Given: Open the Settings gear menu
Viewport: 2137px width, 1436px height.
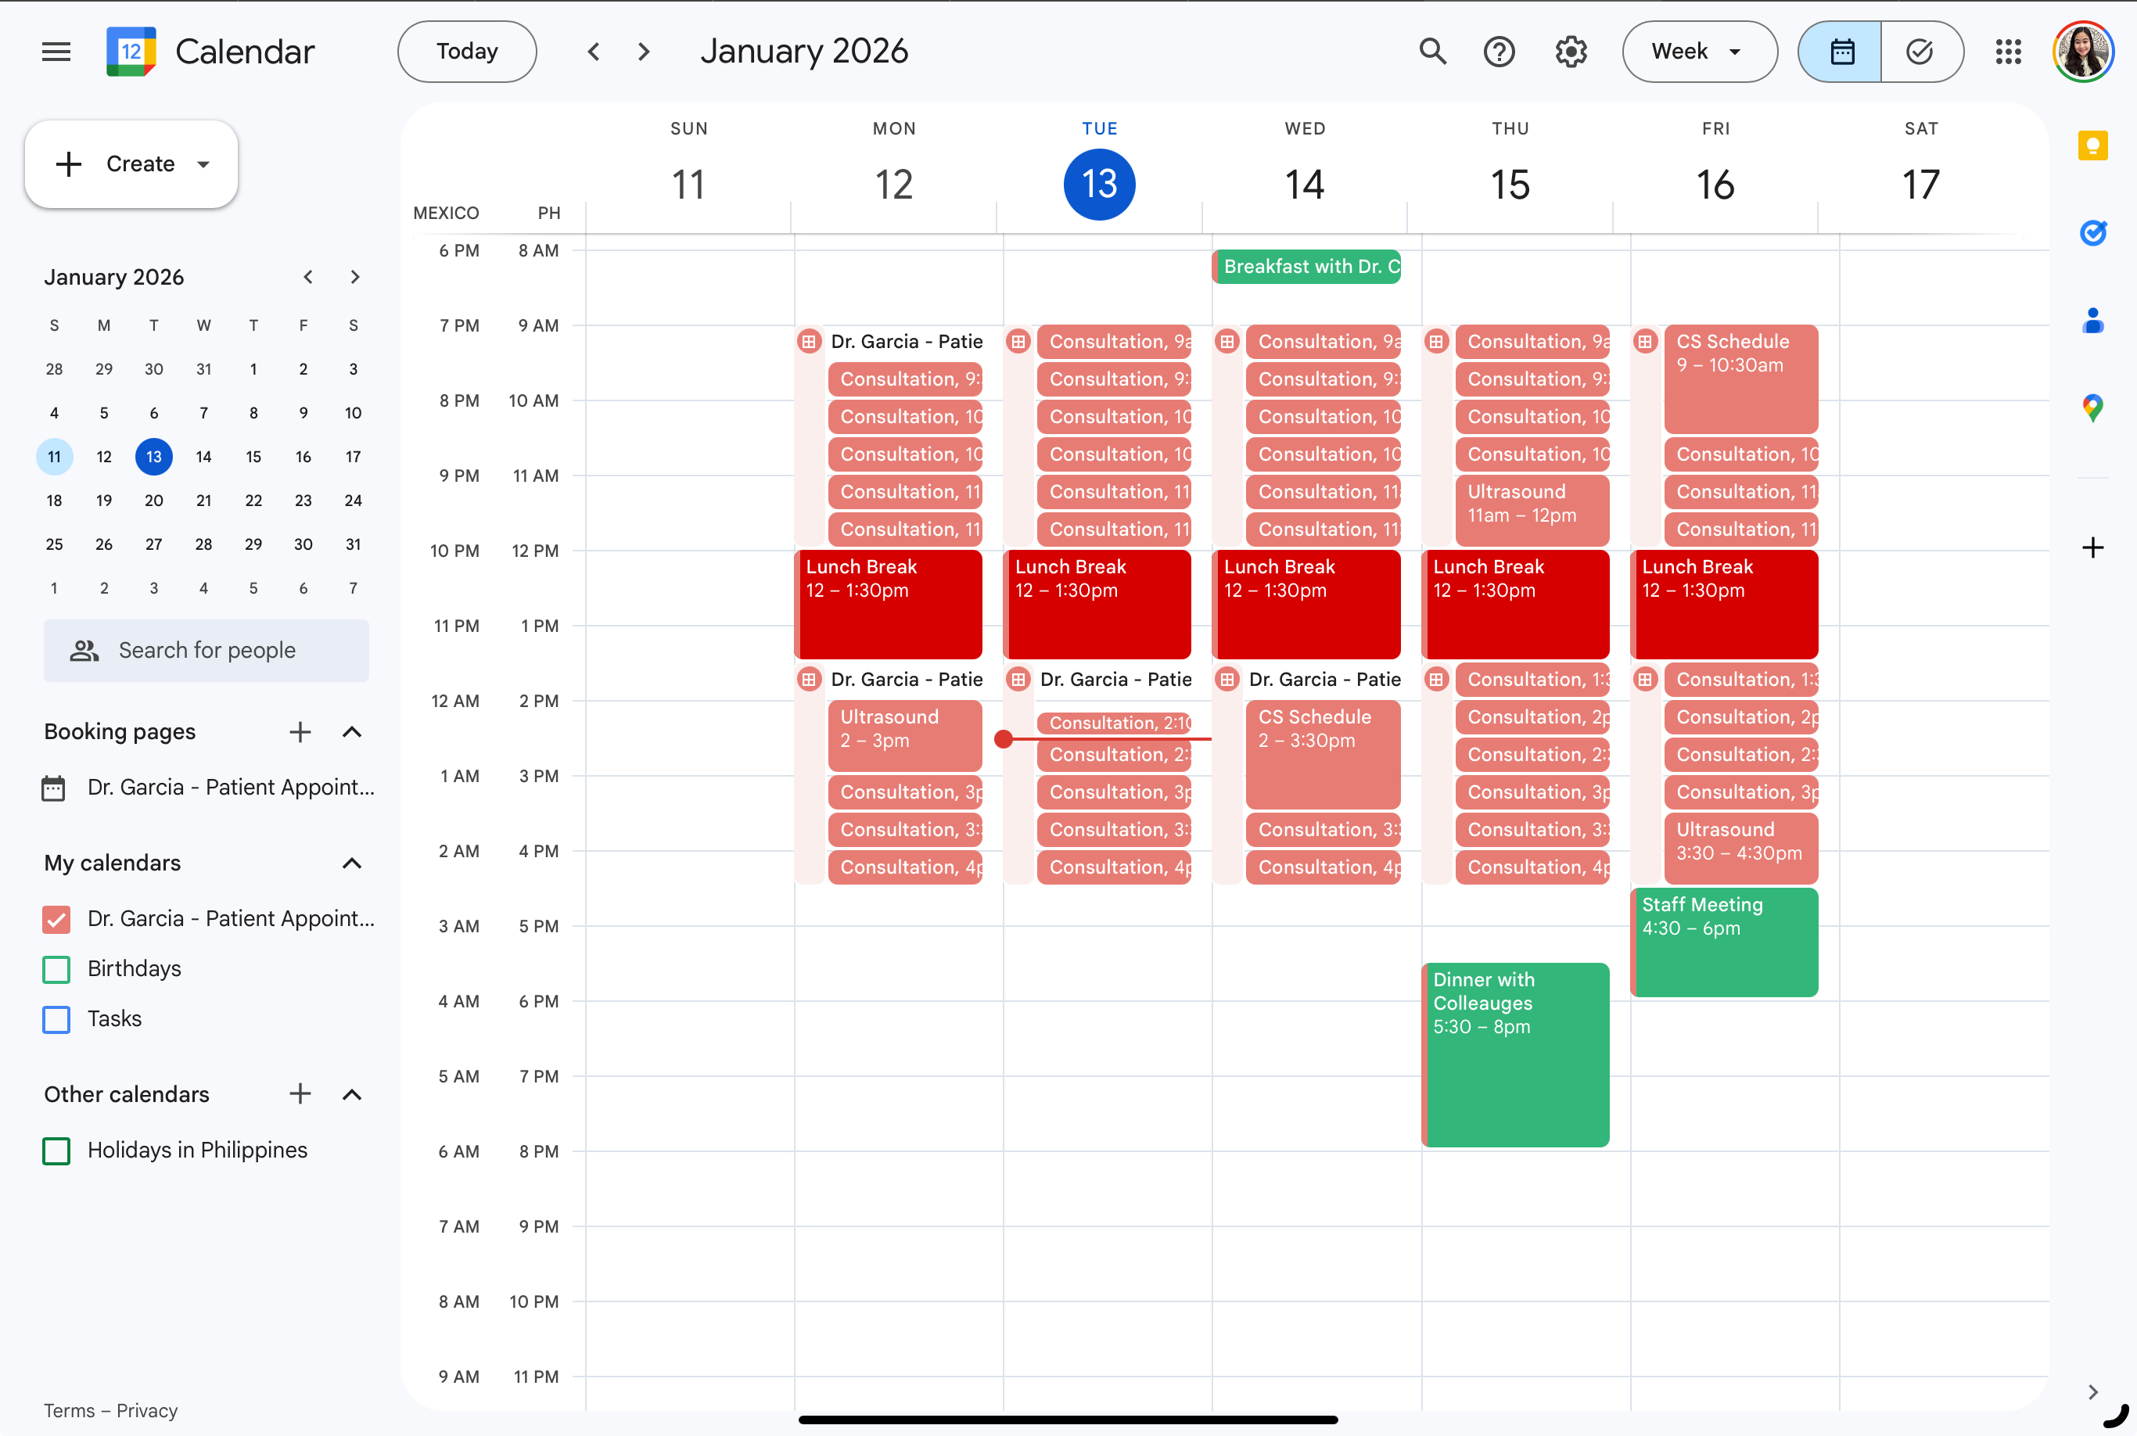Looking at the screenshot, I should 1570,52.
